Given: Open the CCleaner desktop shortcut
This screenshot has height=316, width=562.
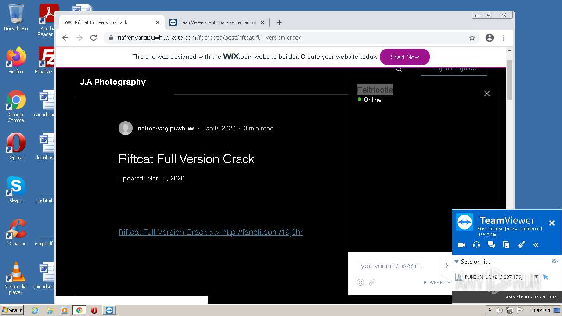Looking at the screenshot, I should (x=16, y=233).
